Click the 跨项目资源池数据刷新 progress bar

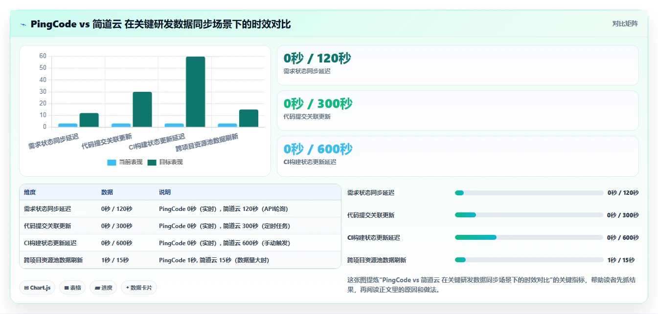click(x=529, y=260)
